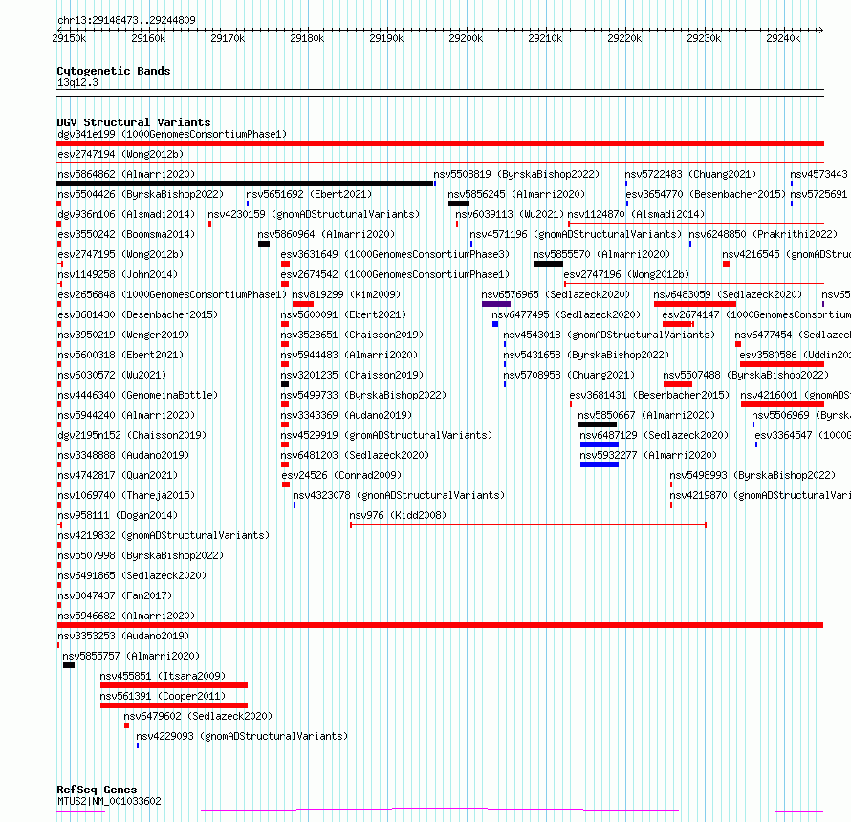Select the esv2674147 red variant bar

coord(679,324)
